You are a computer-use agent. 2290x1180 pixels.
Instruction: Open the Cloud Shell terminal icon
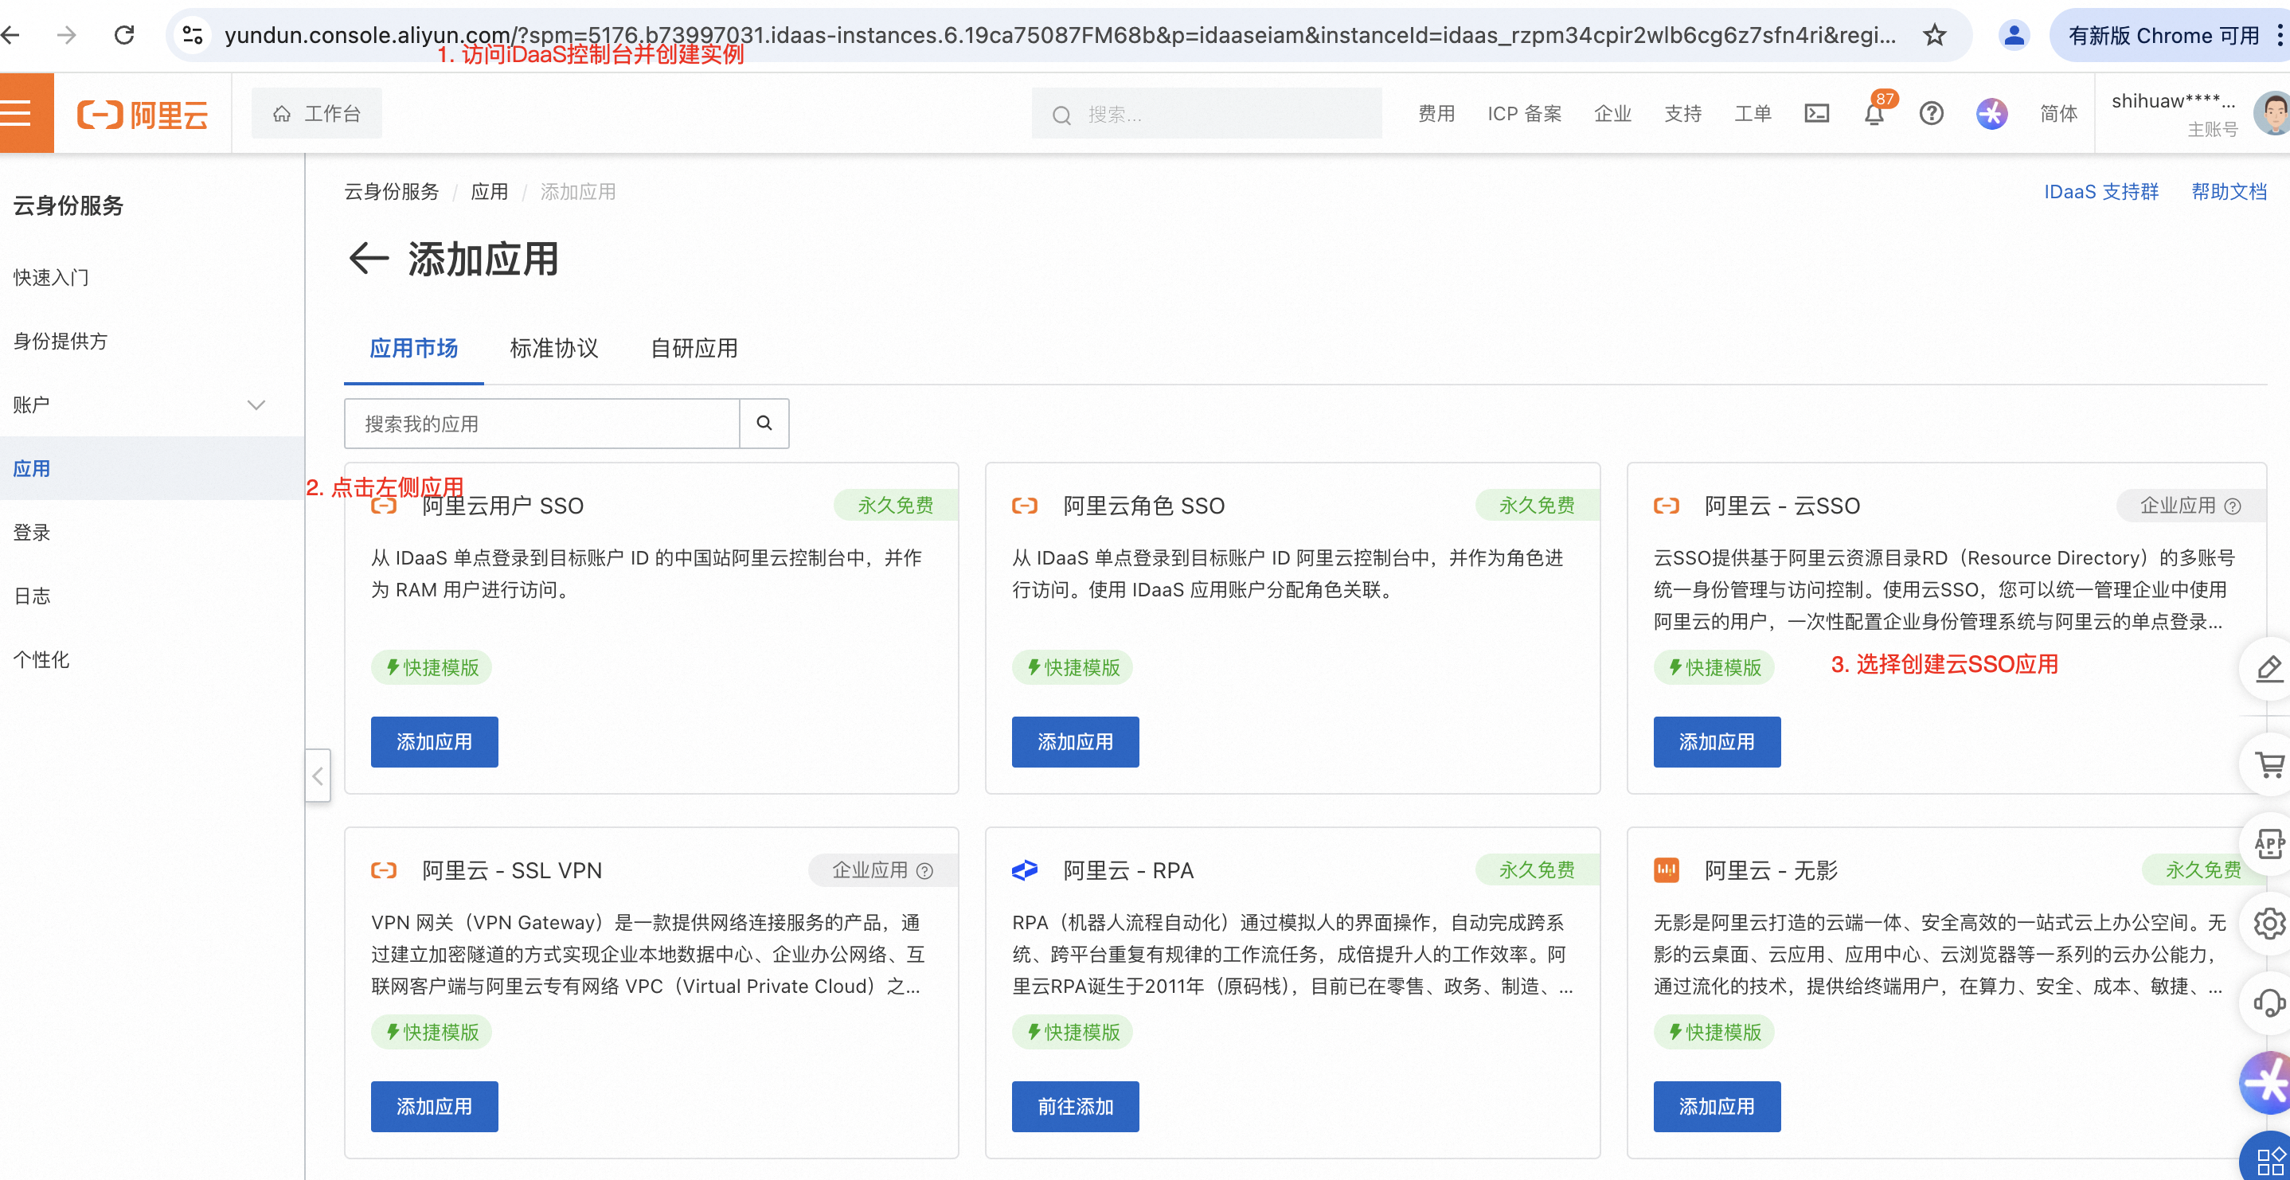tap(1816, 114)
